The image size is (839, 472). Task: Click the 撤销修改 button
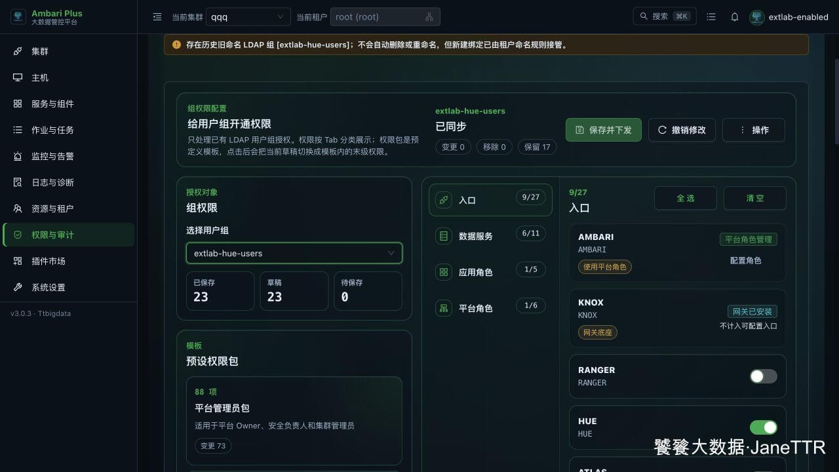click(682, 130)
